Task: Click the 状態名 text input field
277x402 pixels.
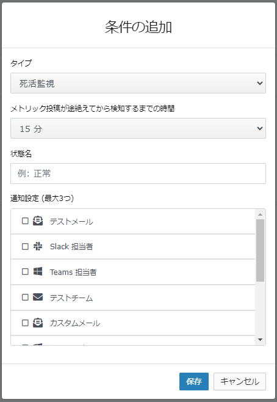Action: pos(138,174)
